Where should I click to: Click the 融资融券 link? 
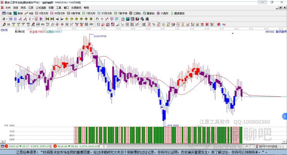coord(281,32)
